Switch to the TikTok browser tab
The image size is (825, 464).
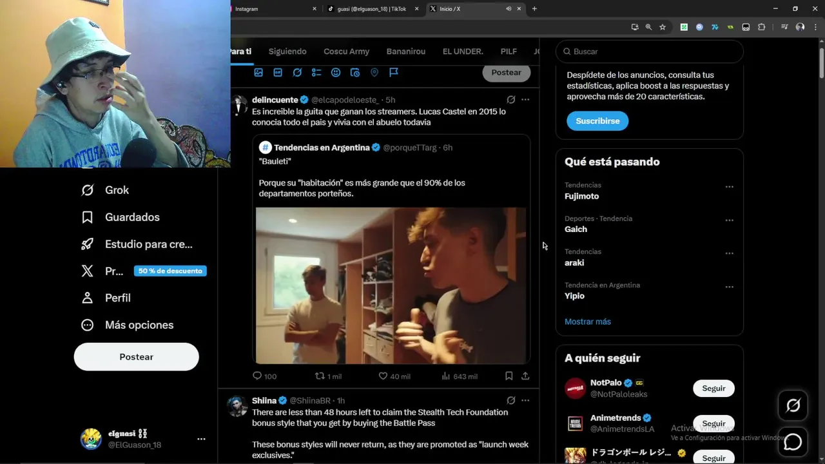tap(372, 9)
